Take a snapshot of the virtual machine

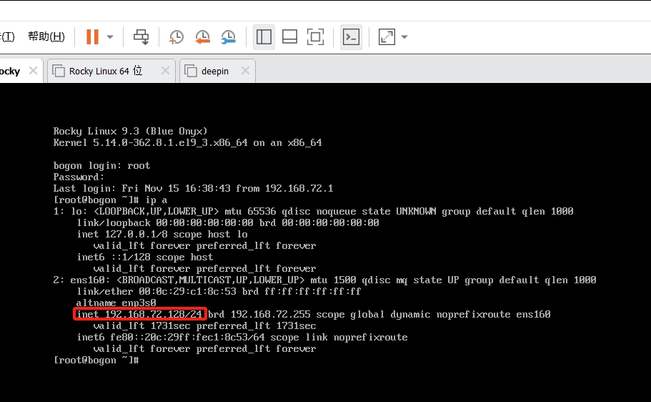coord(177,37)
